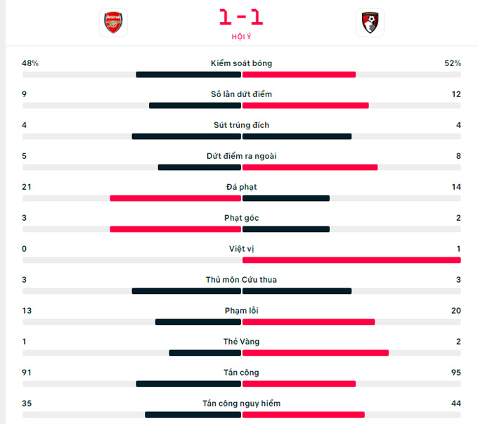Select the HỘI Ý match status label
Viewport: 478px width, 424px height.
(x=241, y=37)
